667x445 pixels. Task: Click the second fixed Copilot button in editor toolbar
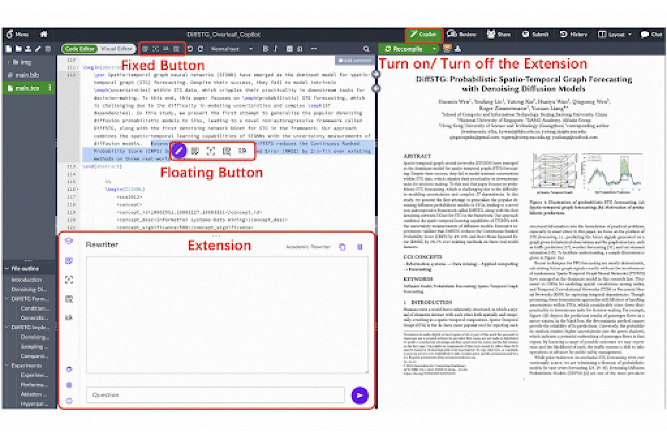coord(155,49)
